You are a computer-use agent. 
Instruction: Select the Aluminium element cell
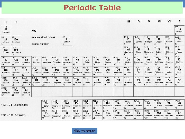[128, 51]
